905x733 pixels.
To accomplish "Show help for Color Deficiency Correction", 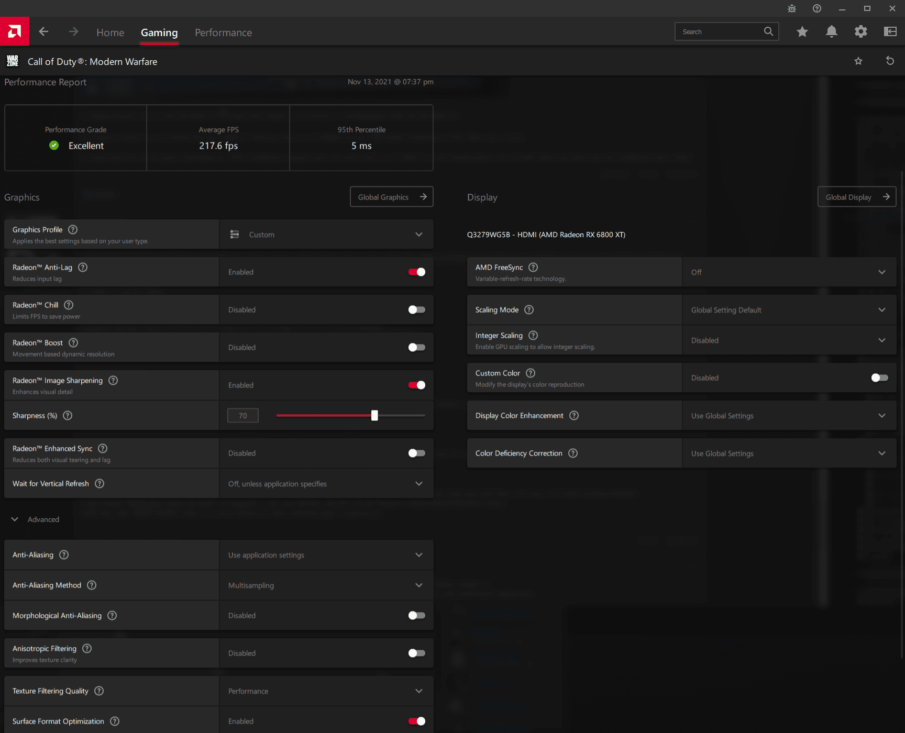I will coord(573,453).
